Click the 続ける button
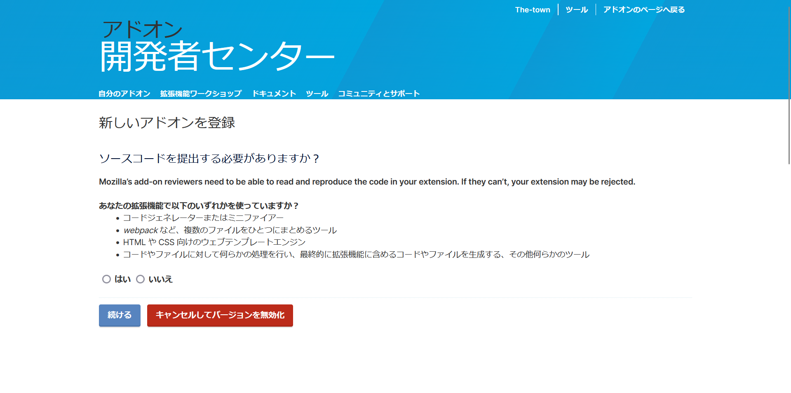 point(119,315)
